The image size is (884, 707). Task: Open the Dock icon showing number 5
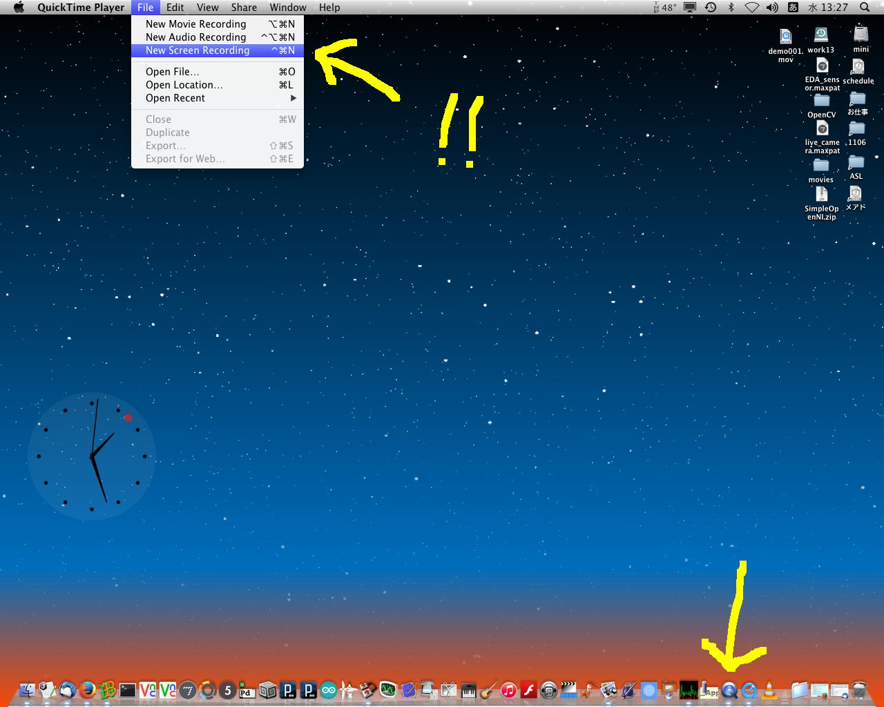tap(227, 690)
